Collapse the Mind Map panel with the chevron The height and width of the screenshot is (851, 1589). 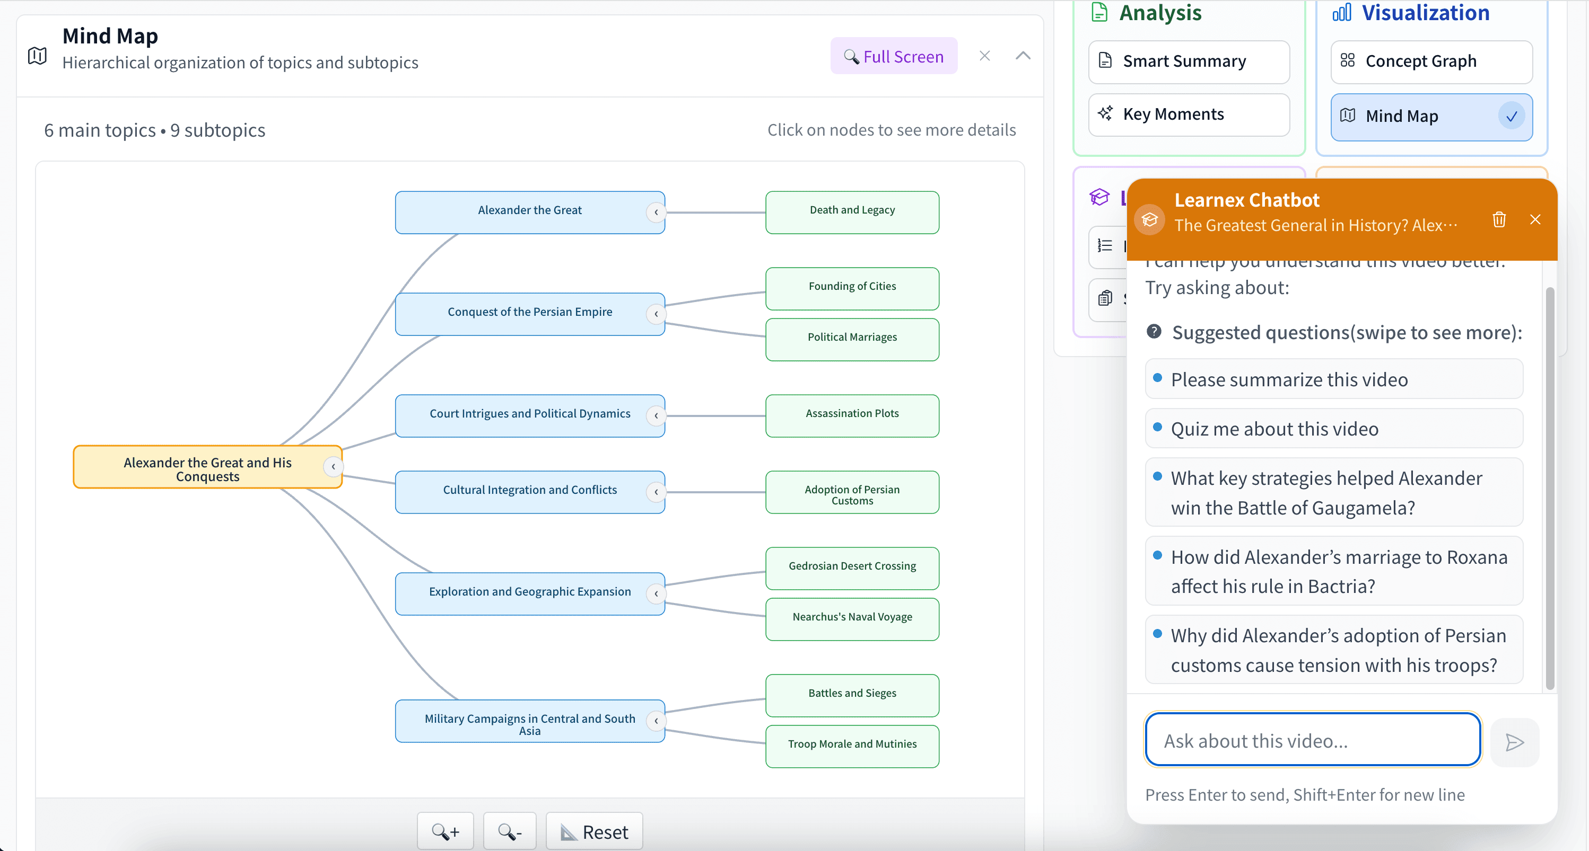[1022, 56]
